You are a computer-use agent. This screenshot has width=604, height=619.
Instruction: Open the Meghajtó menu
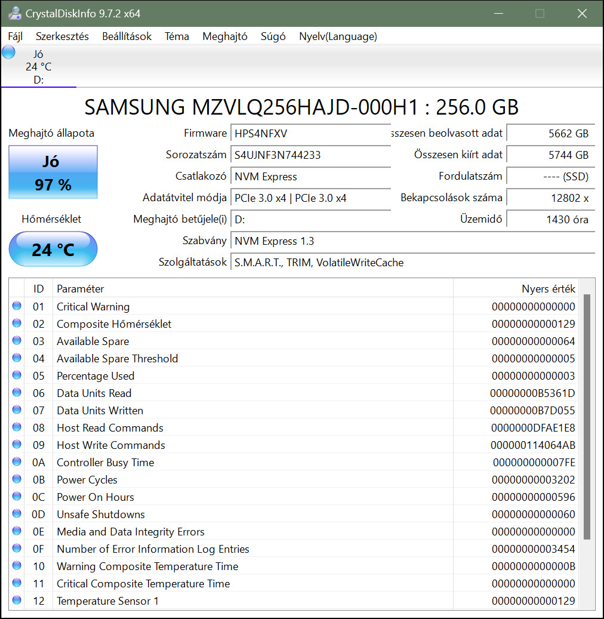click(x=225, y=36)
